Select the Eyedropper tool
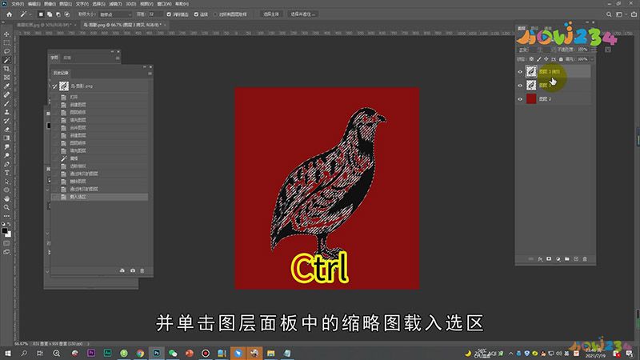 pyautogui.click(x=6, y=86)
